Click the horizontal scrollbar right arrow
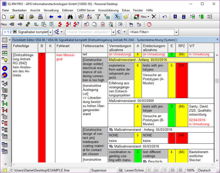The height and width of the screenshot is (173, 220). [213, 165]
